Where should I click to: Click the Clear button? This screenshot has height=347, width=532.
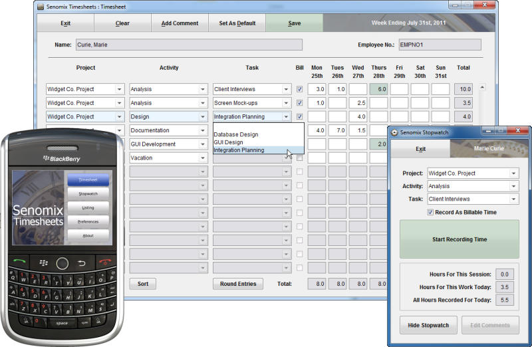tap(122, 23)
